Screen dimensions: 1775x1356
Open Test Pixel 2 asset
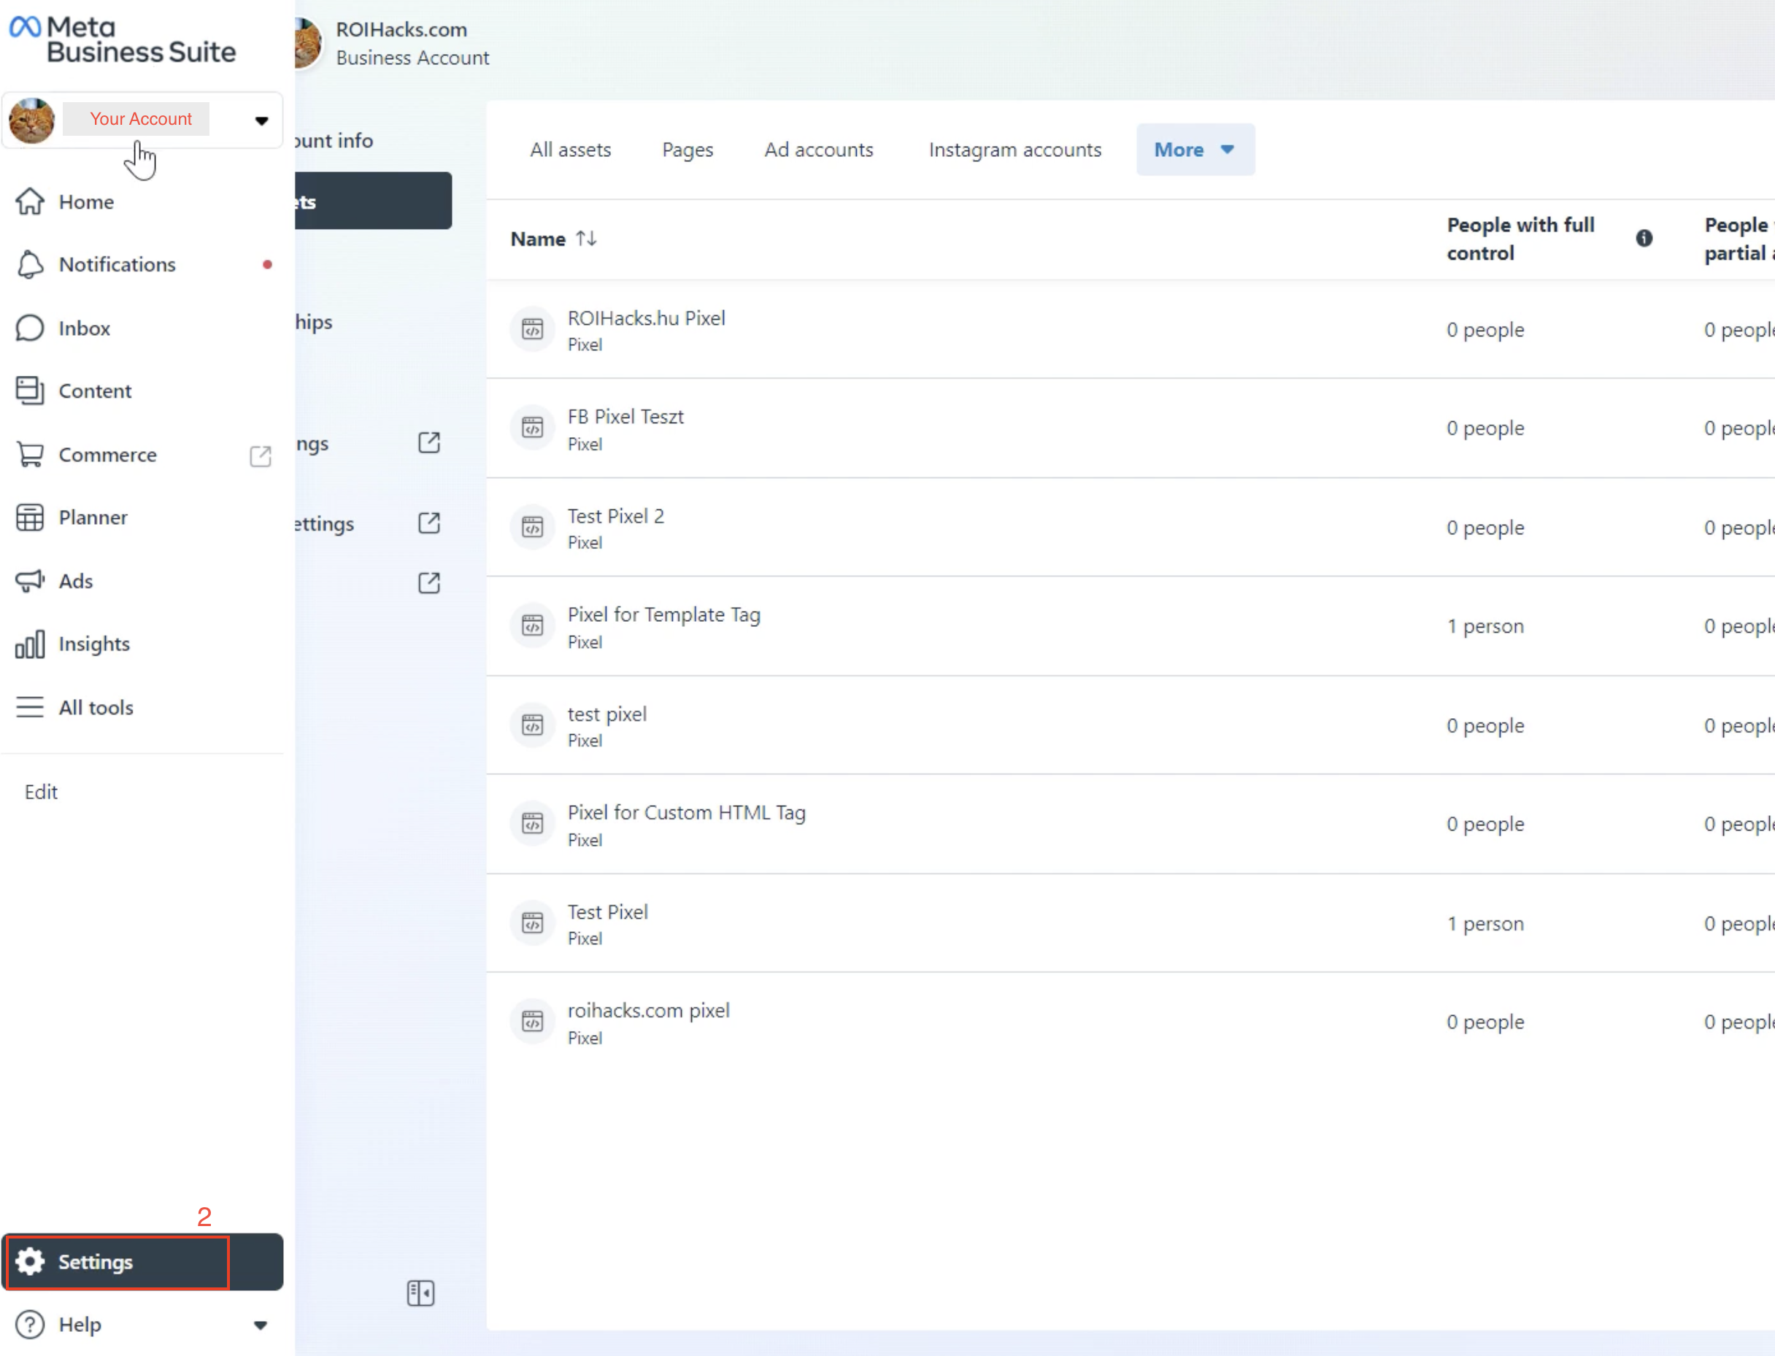pos(616,516)
